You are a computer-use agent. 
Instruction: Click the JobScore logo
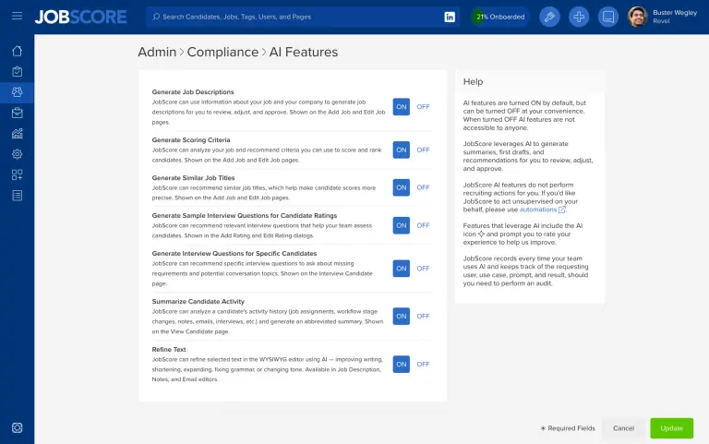81,17
